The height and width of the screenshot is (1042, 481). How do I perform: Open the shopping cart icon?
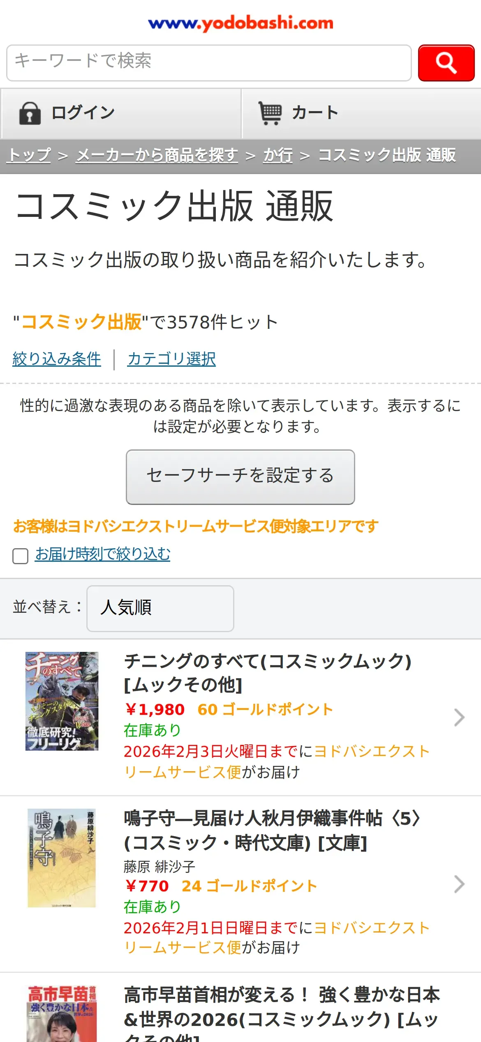(x=270, y=113)
